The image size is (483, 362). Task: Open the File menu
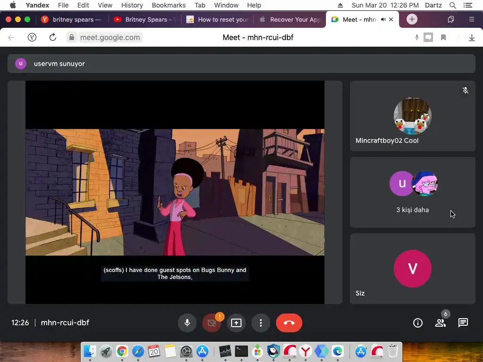63,5
